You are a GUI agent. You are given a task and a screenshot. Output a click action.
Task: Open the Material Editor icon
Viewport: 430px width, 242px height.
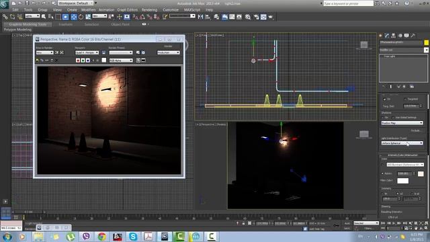[x=248, y=17]
